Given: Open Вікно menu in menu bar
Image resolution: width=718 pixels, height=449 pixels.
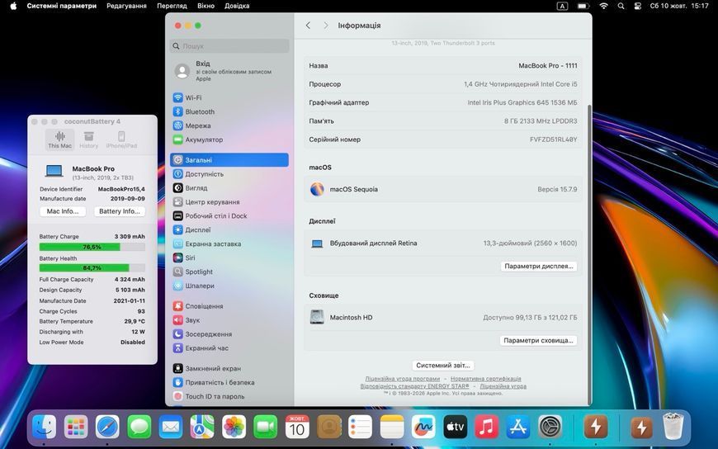Looking at the screenshot, I should point(205,6).
